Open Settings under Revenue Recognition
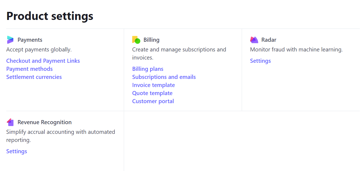Screen dimensions: 360x171 pyautogui.click(x=17, y=151)
